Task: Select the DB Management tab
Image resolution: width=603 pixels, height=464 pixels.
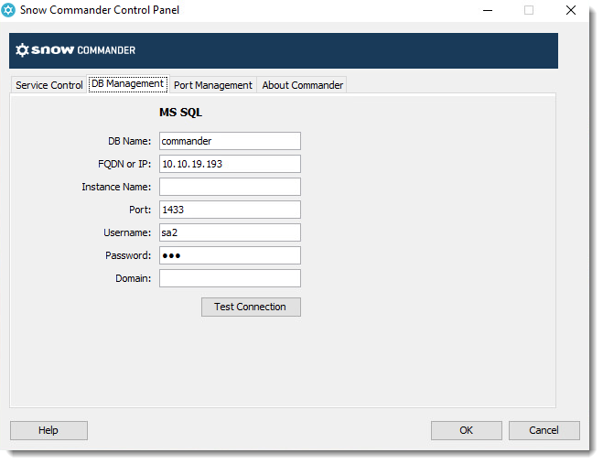Action: click(128, 84)
